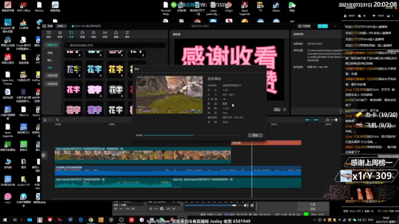This screenshot has width=399, height=224.
Task: Choose the yellow 花字 style thumbnail
Action: [x=116, y=69]
